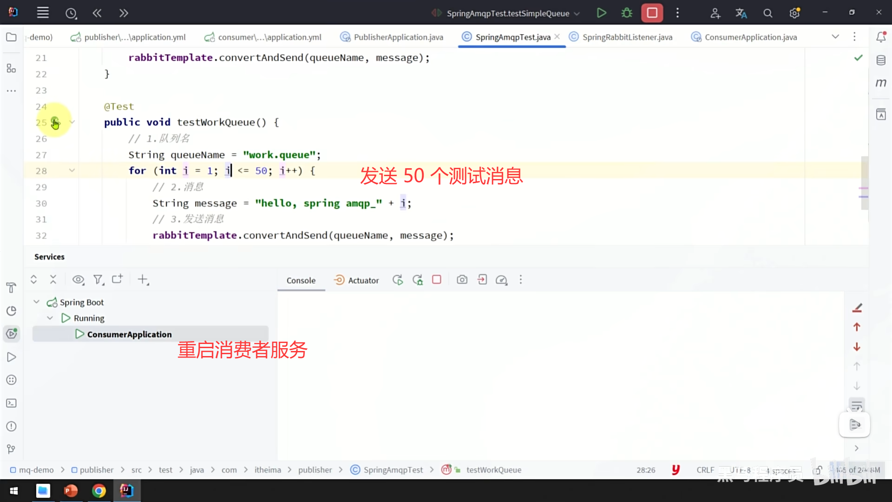Switch to SpringRabbitListener.java tab
The height and width of the screenshot is (502, 892).
coord(627,37)
